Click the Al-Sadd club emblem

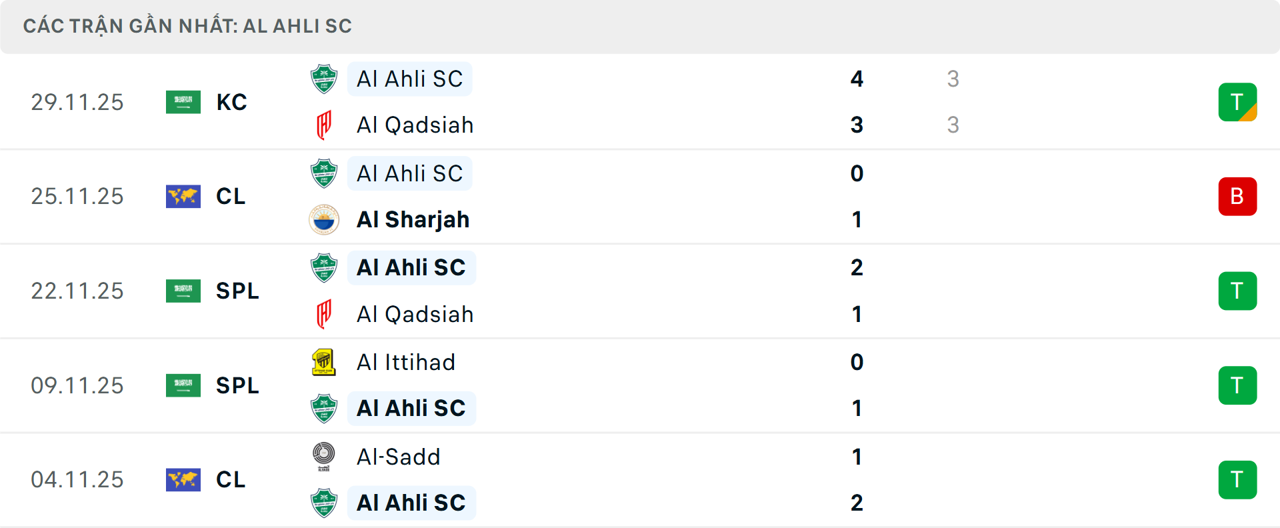tap(324, 457)
